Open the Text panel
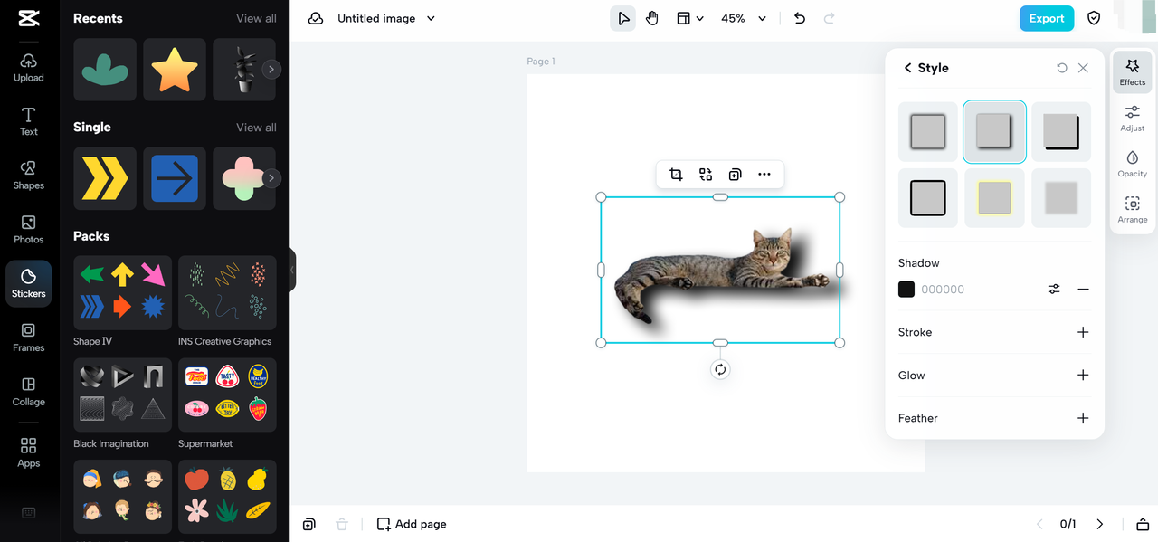This screenshot has height=542, width=1158. click(x=29, y=122)
